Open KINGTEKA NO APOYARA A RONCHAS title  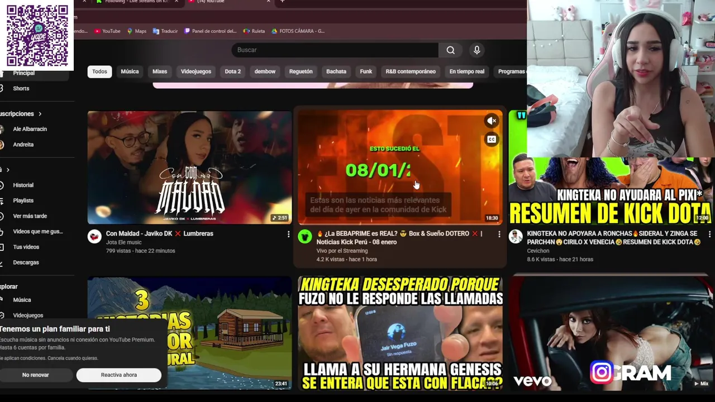pyautogui.click(x=614, y=238)
